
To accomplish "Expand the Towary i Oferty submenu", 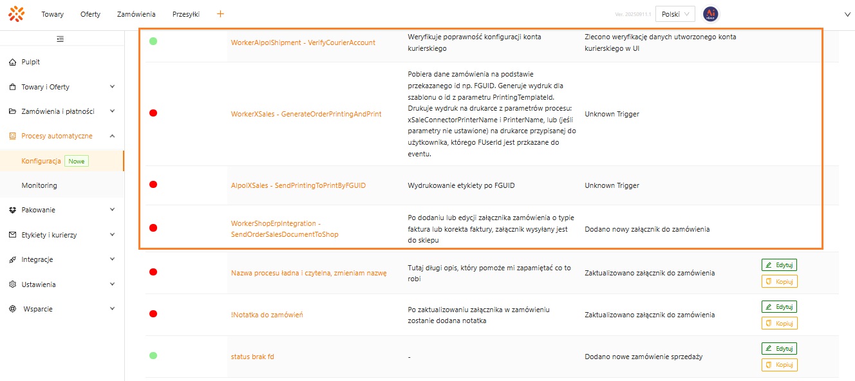I will tap(112, 87).
